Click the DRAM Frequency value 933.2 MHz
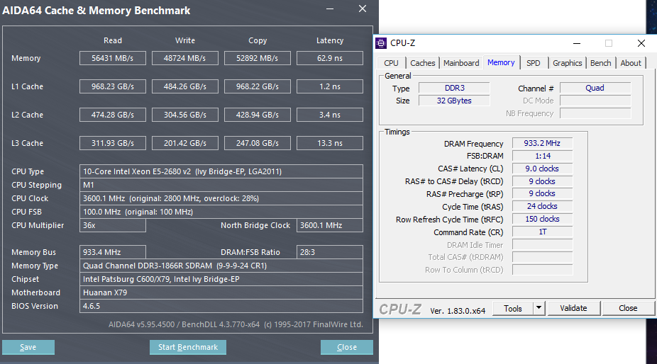This screenshot has width=657, height=364. [542, 143]
